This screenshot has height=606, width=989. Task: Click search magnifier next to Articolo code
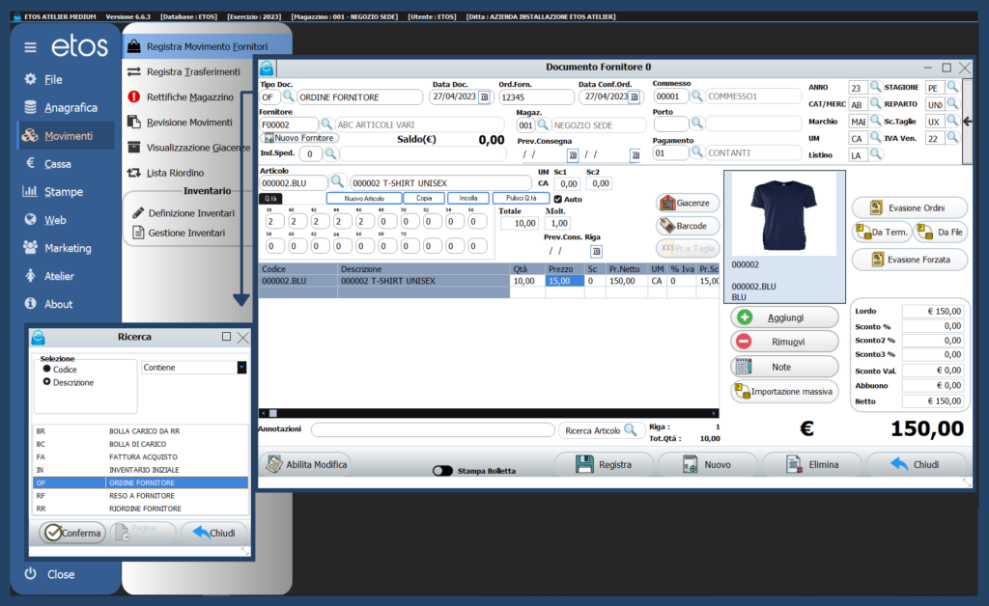[337, 182]
